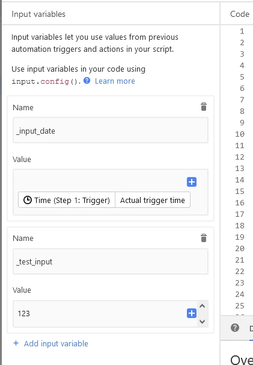Click the Add input variable link
The width and height of the screenshot is (253, 365).
tap(56, 343)
